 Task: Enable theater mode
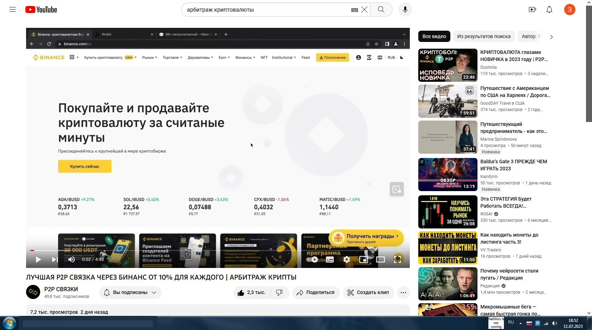[x=381, y=259]
